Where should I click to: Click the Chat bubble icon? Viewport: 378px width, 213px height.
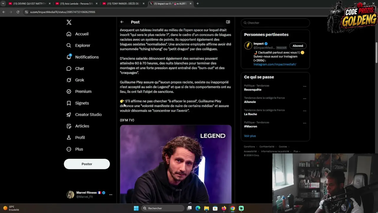tap(69, 68)
